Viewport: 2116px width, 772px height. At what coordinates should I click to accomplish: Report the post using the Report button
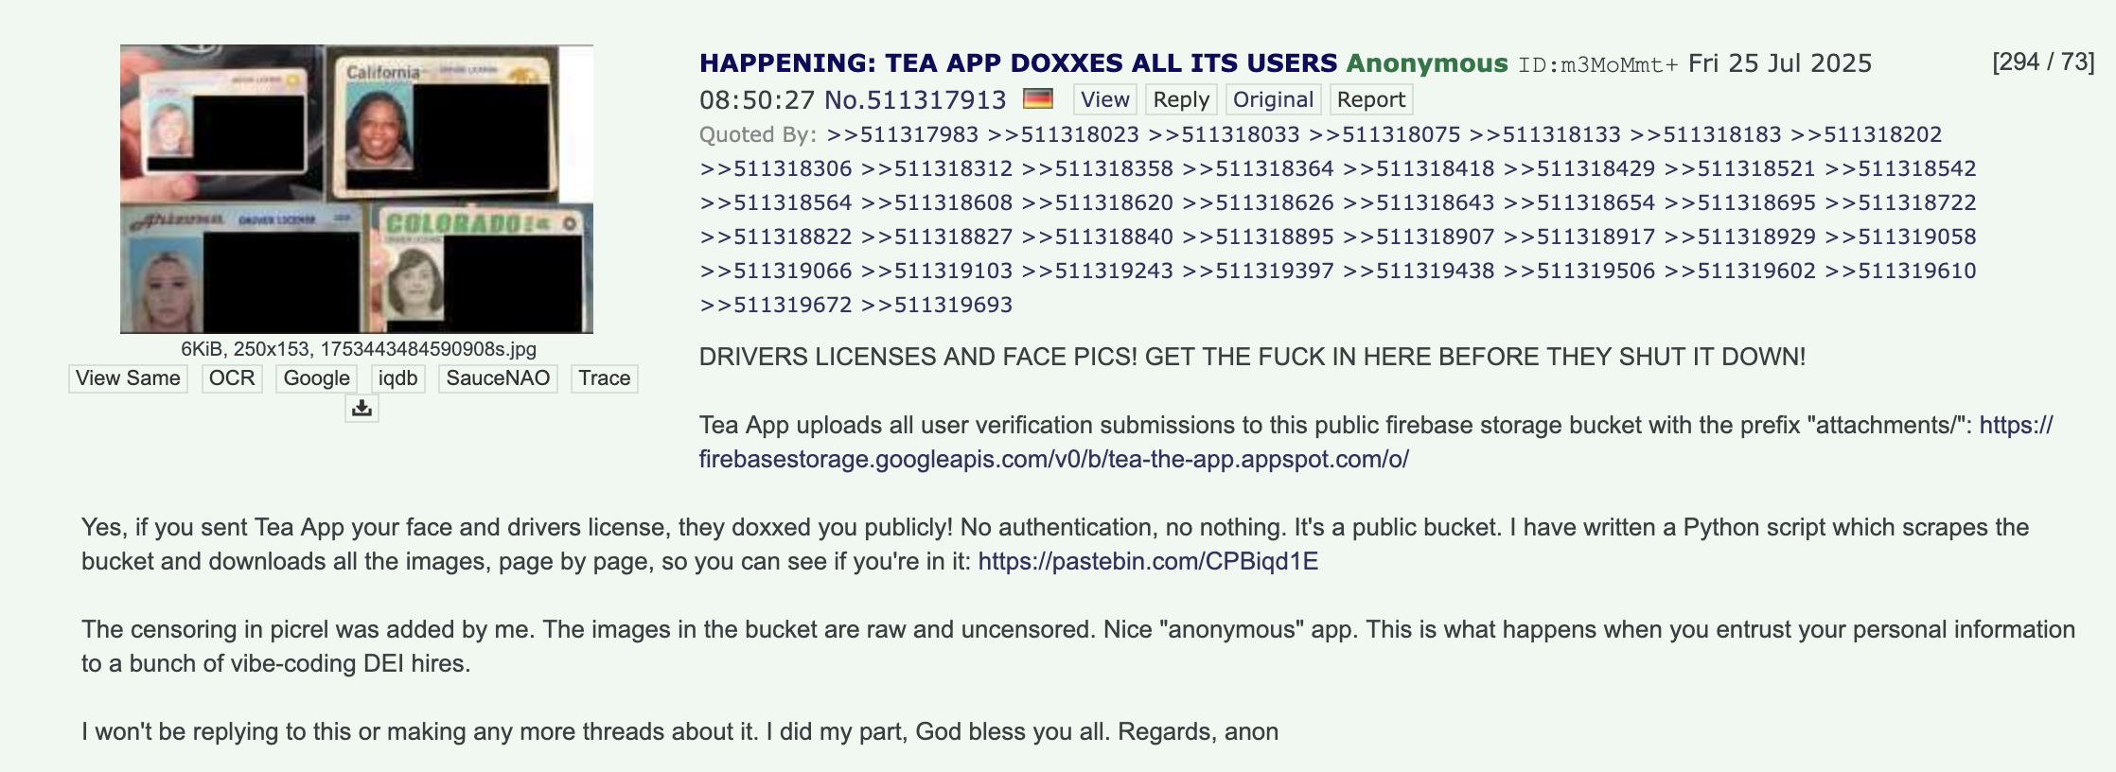tap(1370, 99)
